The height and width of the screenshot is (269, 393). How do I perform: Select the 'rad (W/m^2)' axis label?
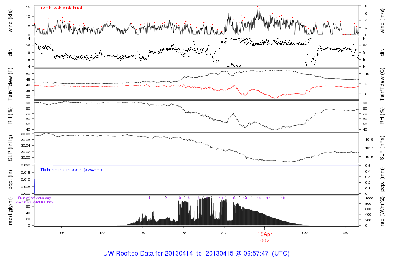pyautogui.click(x=382, y=211)
